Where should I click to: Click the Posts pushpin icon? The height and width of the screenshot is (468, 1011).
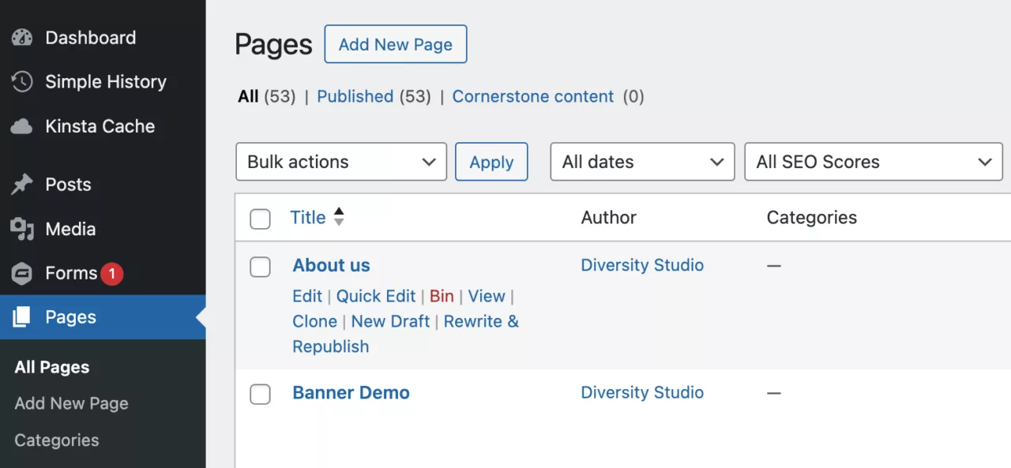pyautogui.click(x=22, y=185)
